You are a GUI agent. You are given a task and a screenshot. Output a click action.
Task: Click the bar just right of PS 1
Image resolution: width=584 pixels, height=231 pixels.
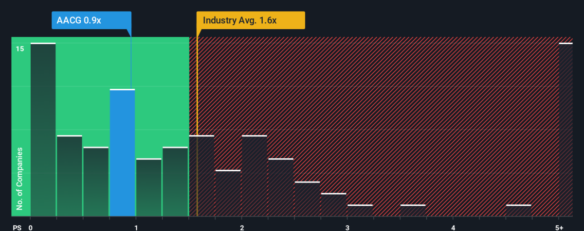(148, 187)
